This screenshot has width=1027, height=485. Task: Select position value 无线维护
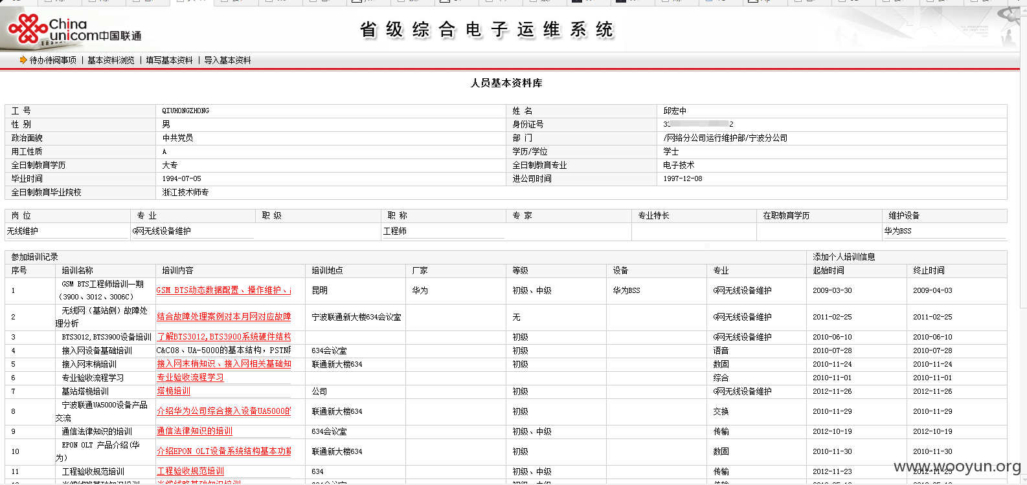point(23,231)
